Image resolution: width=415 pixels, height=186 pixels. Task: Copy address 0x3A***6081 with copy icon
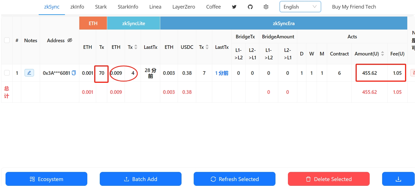(x=74, y=73)
